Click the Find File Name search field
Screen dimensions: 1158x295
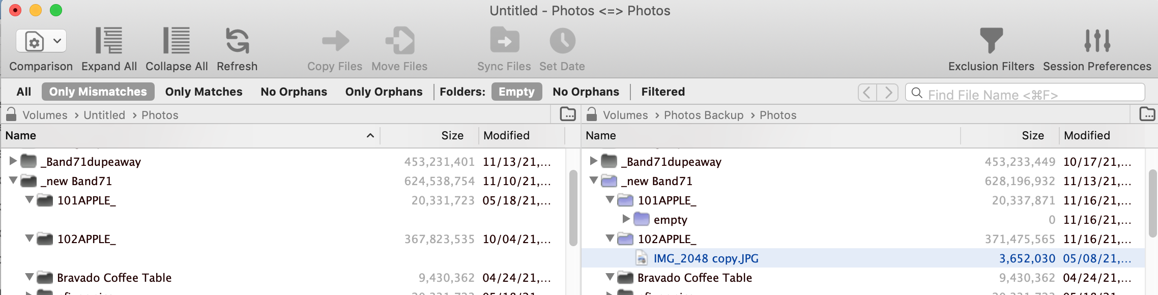(1025, 93)
